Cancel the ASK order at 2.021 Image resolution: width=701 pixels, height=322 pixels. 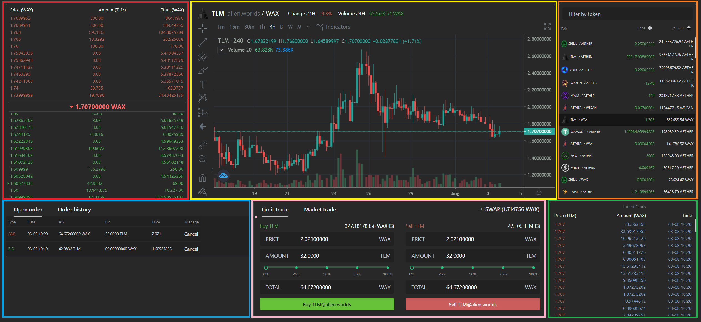[191, 234]
